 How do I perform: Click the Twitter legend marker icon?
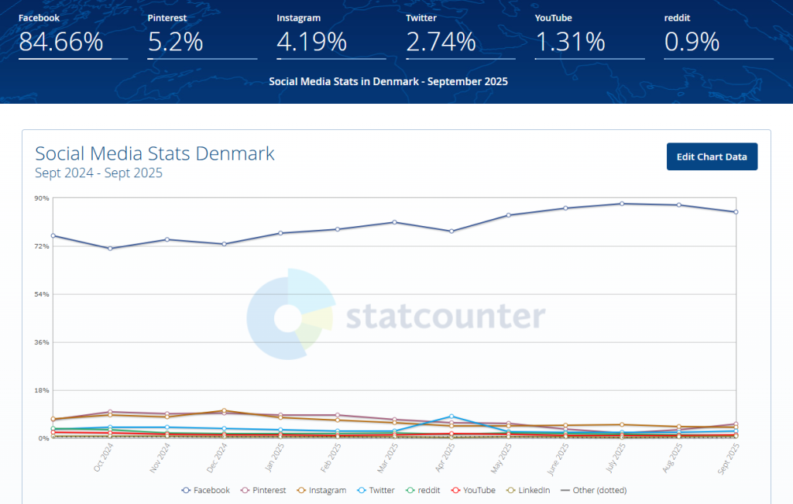click(362, 490)
